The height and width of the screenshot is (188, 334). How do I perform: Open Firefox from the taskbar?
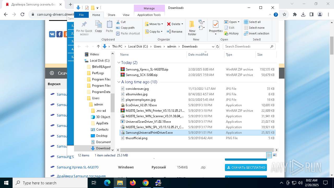click(133, 183)
